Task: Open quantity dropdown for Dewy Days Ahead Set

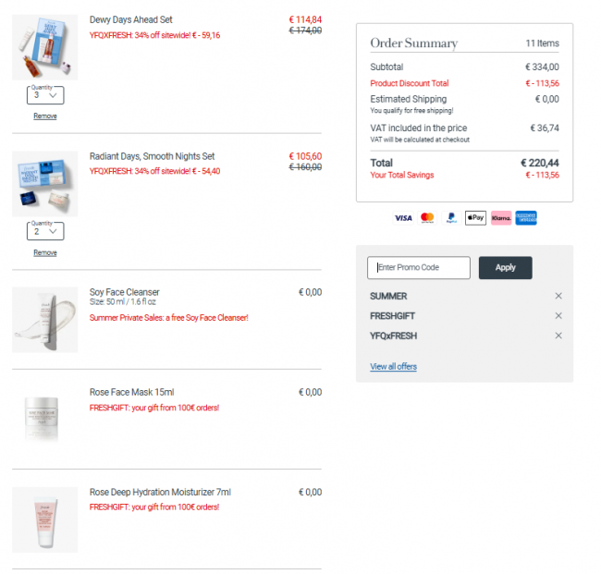Action: [45, 95]
